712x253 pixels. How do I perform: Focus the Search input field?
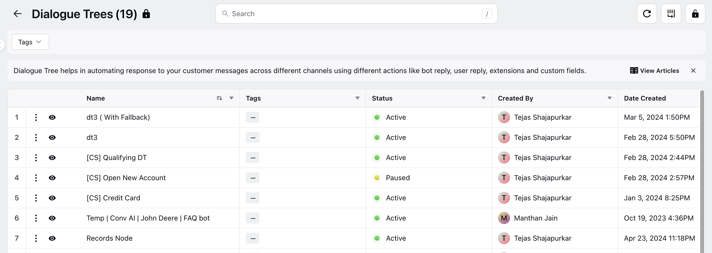pyautogui.click(x=356, y=14)
